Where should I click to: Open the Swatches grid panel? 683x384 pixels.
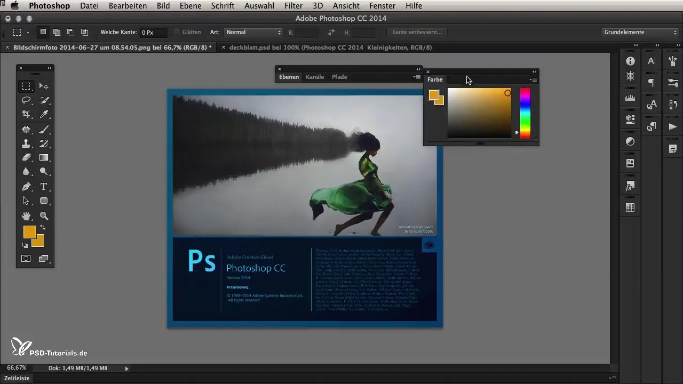point(630,207)
